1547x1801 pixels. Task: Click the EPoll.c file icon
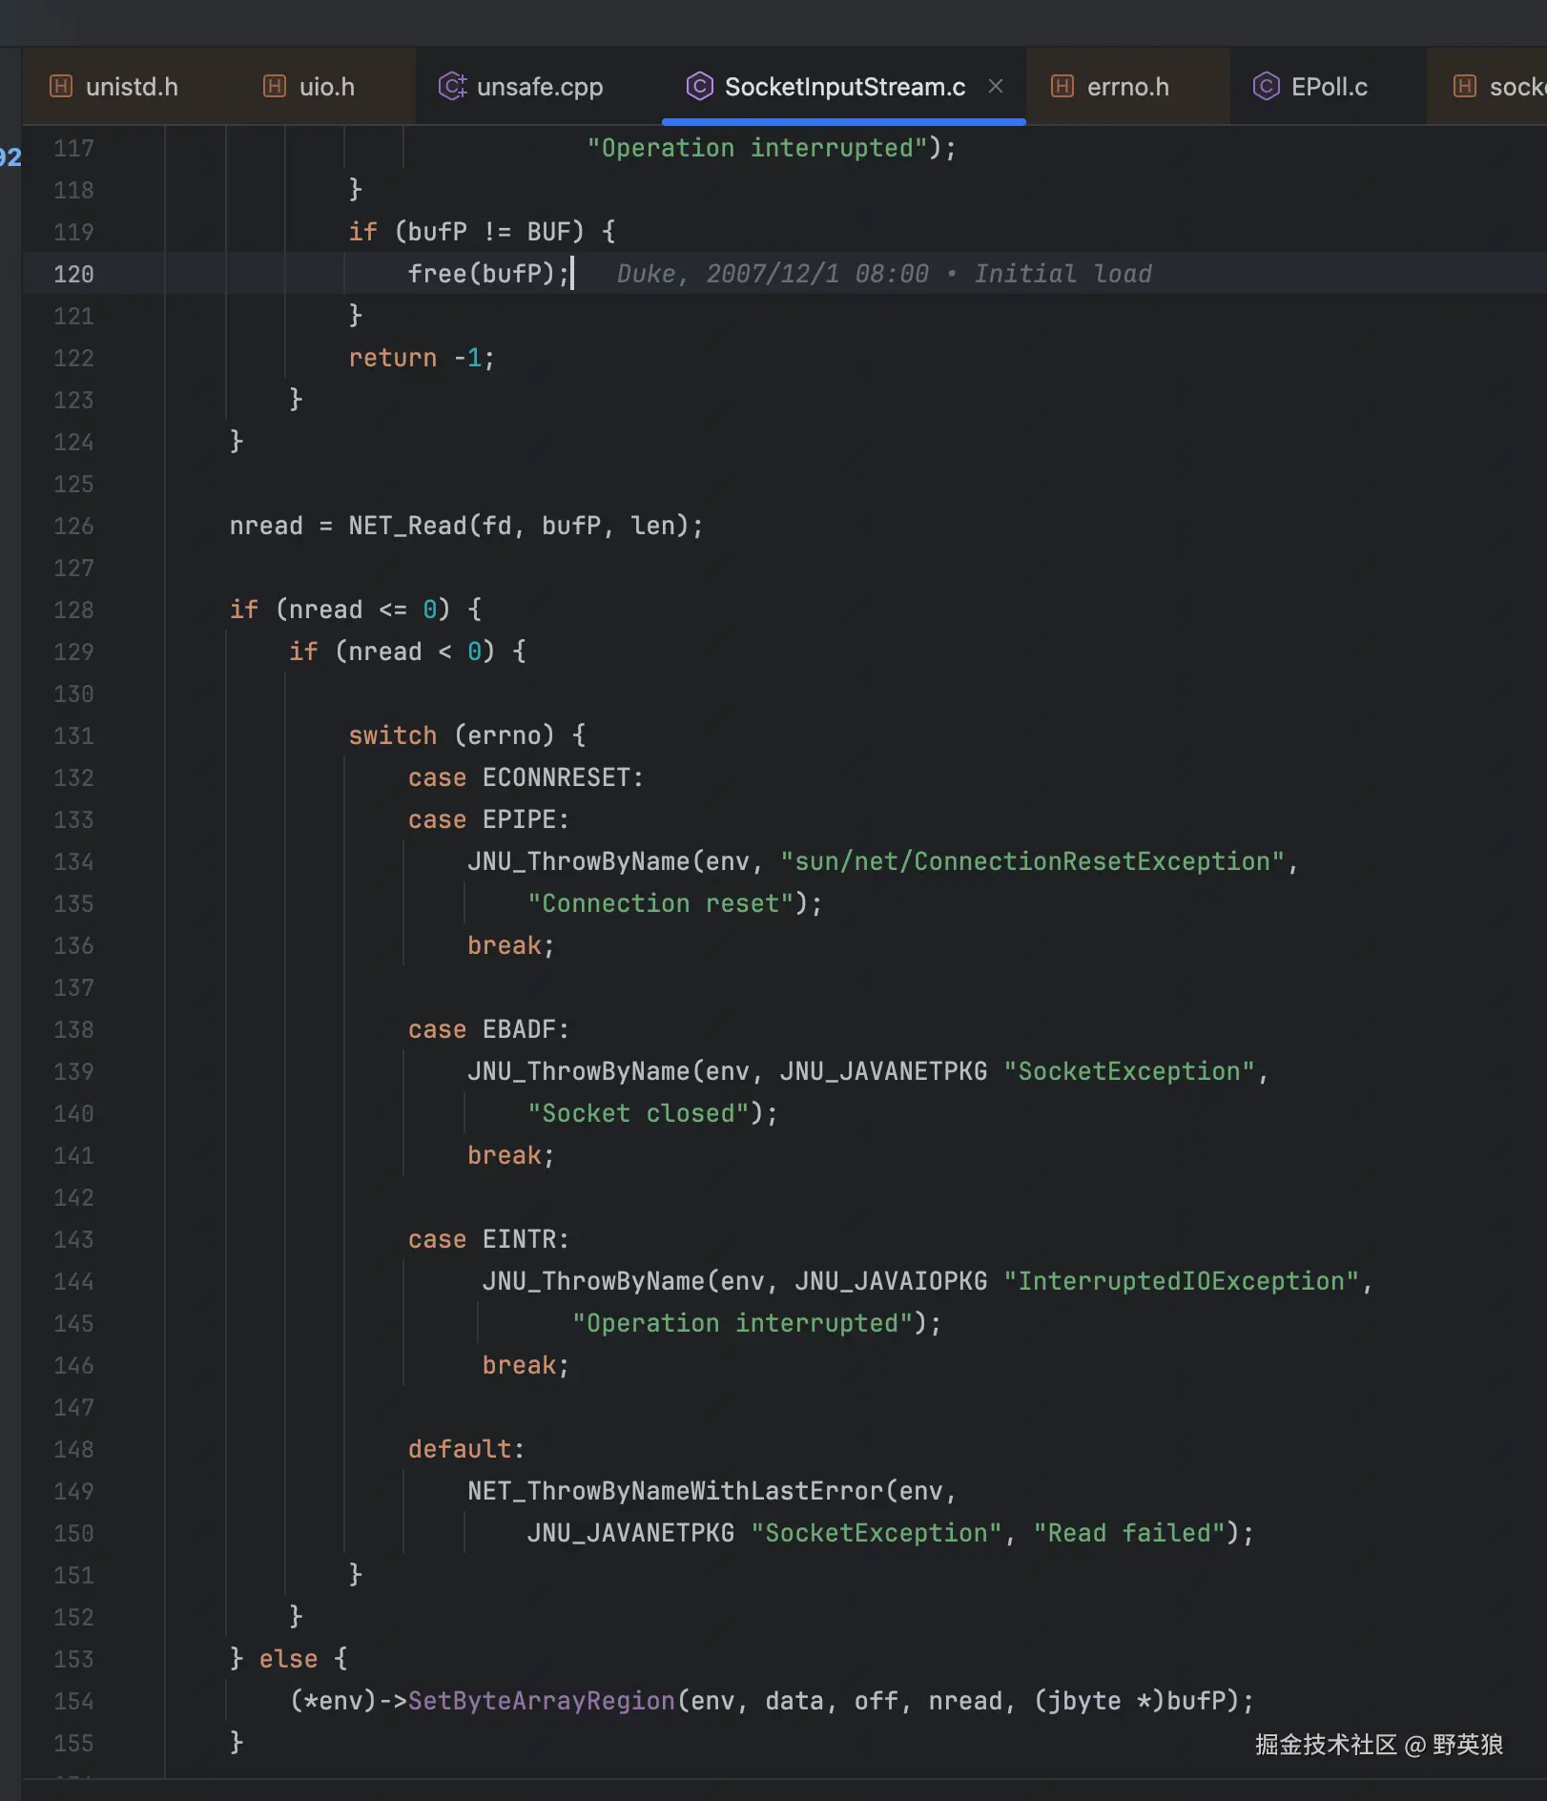[x=1266, y=87]
